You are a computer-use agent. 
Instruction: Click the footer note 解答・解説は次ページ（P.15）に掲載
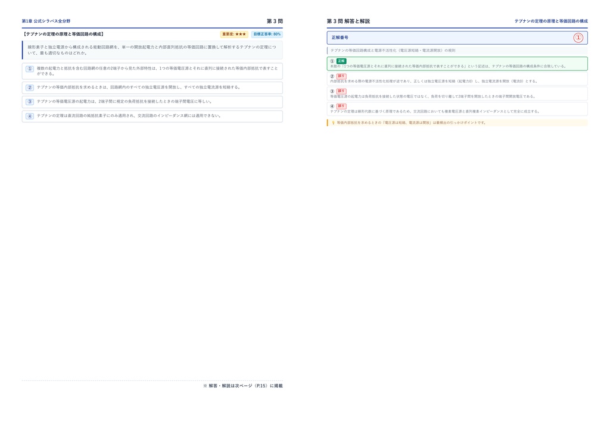[243, 386]
